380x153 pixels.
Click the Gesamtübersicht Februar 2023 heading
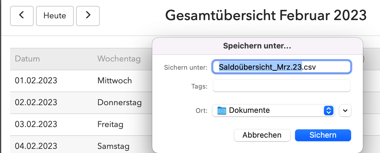pos(266,15)
